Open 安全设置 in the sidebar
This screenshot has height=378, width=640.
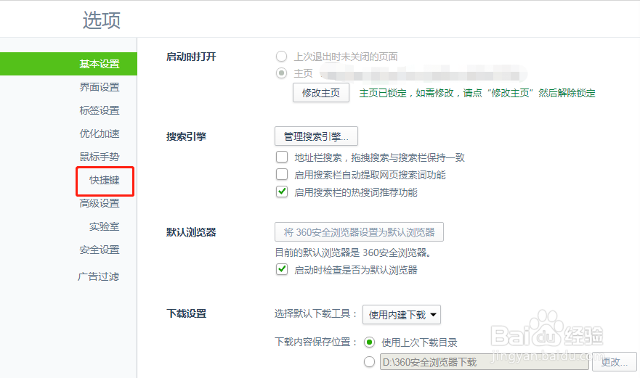click(100, 250)
